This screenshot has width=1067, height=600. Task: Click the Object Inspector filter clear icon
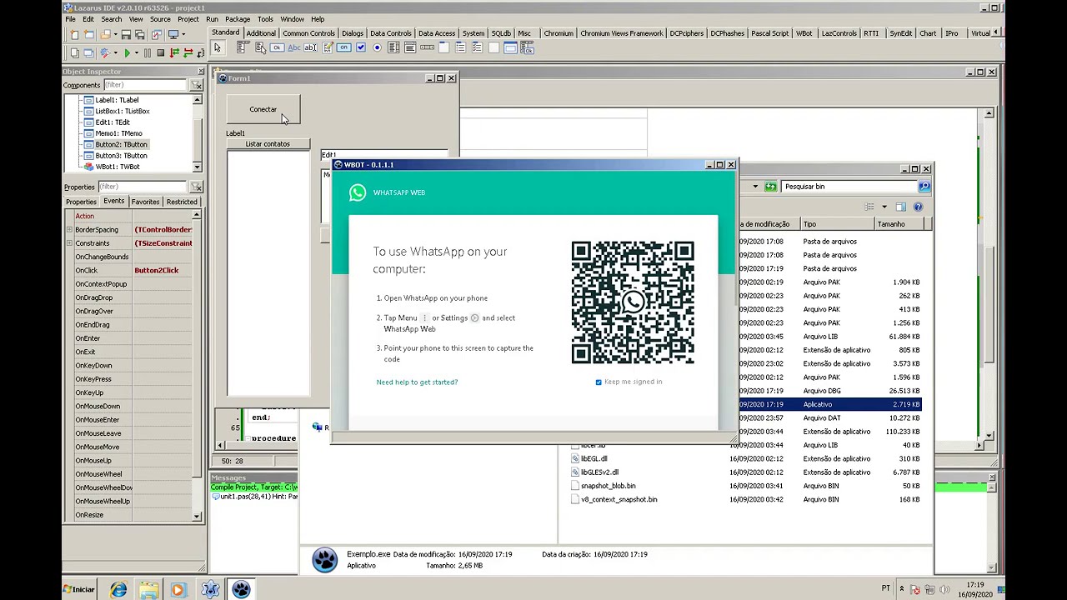point(197,85)
